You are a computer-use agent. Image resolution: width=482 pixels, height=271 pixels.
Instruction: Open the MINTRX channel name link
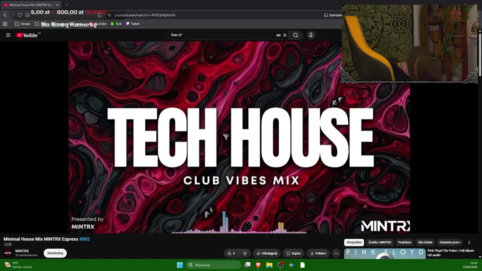pyautogui.click(x=22, y=251)
